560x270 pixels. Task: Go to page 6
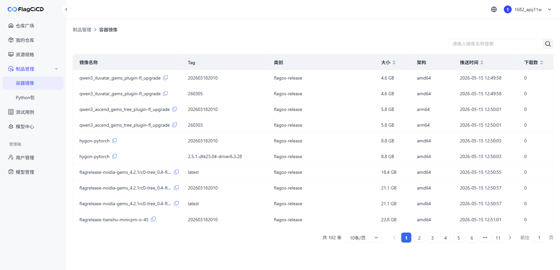472,238
